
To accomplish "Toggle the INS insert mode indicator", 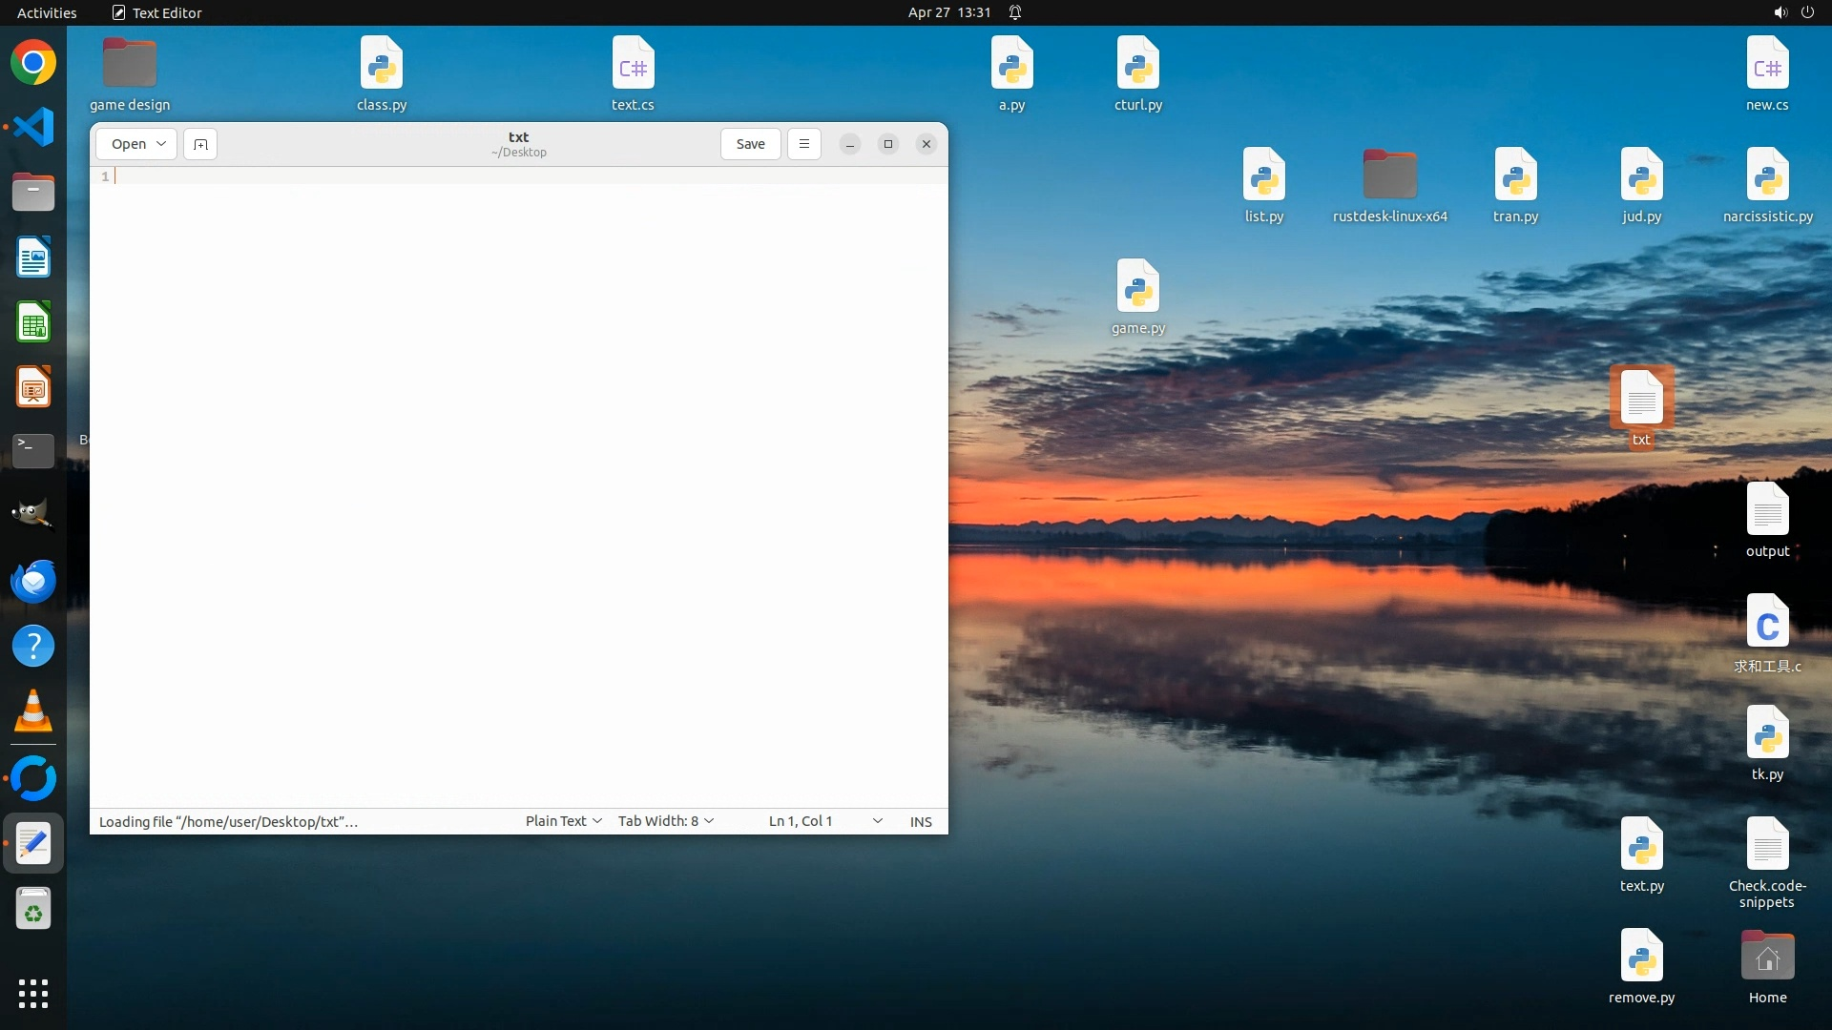I will pos(920,821).
